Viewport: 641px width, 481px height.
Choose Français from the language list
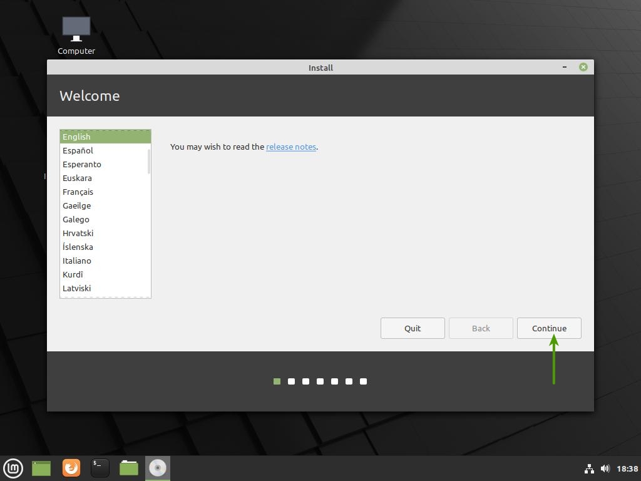pyautogui.click(x=78, y=192)
